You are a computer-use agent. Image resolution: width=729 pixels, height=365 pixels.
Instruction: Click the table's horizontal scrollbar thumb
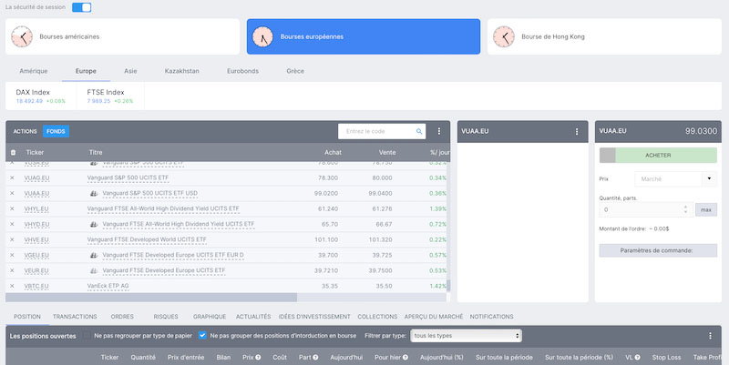[x=151, y=298]
